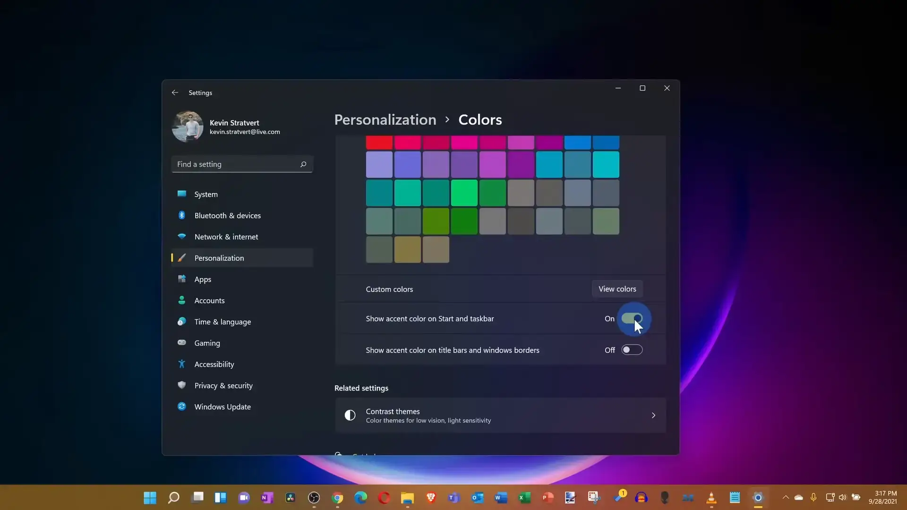Image resolution: width=907 pixels, height=510 pixels.
Task: Disable accent color on Start and taskbar
Action: (632, 319)
